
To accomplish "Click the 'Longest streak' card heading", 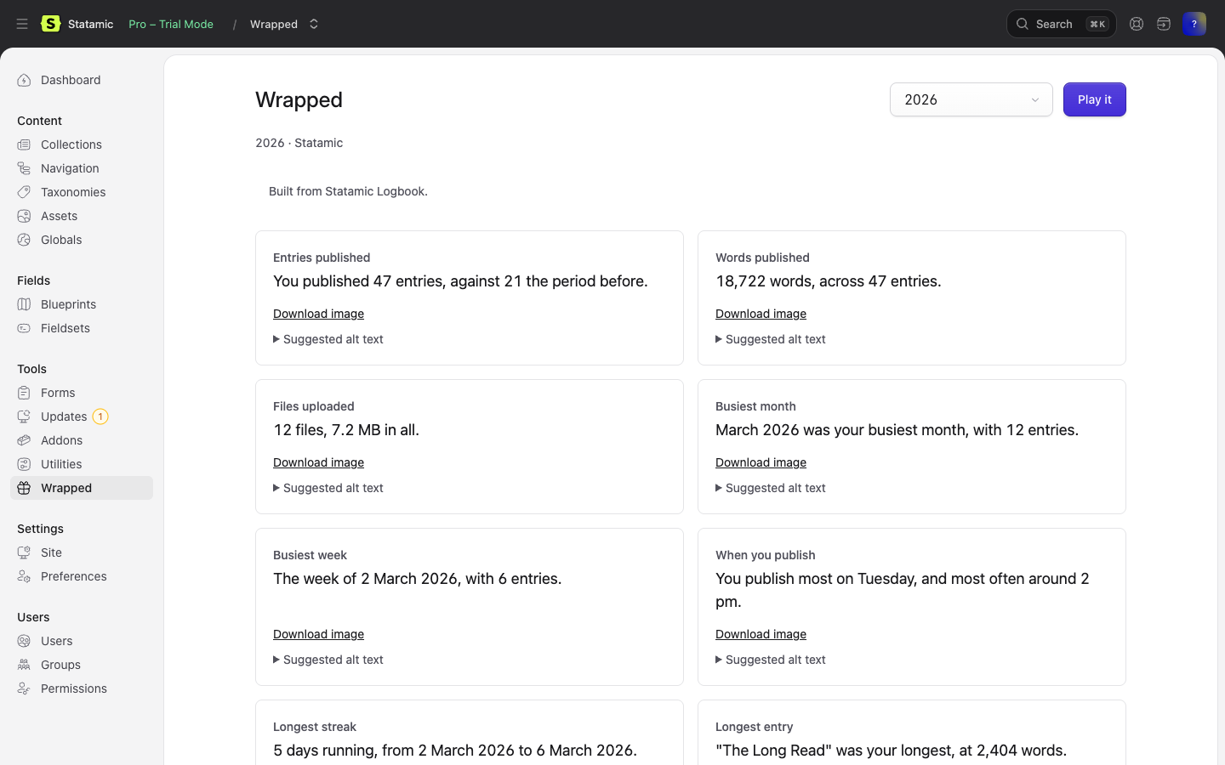I will (315, 727).
